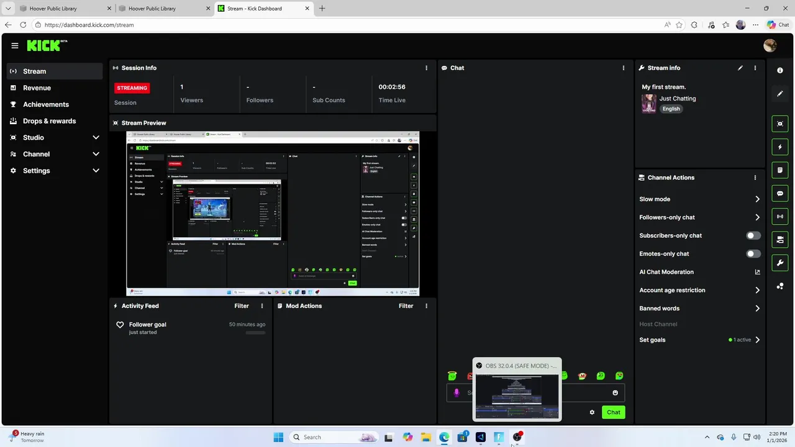The width and height of the screenshot is (795, 447).
Task: Select Stream in left navigation
Action: pyautogui.click(x=55, y=71)
